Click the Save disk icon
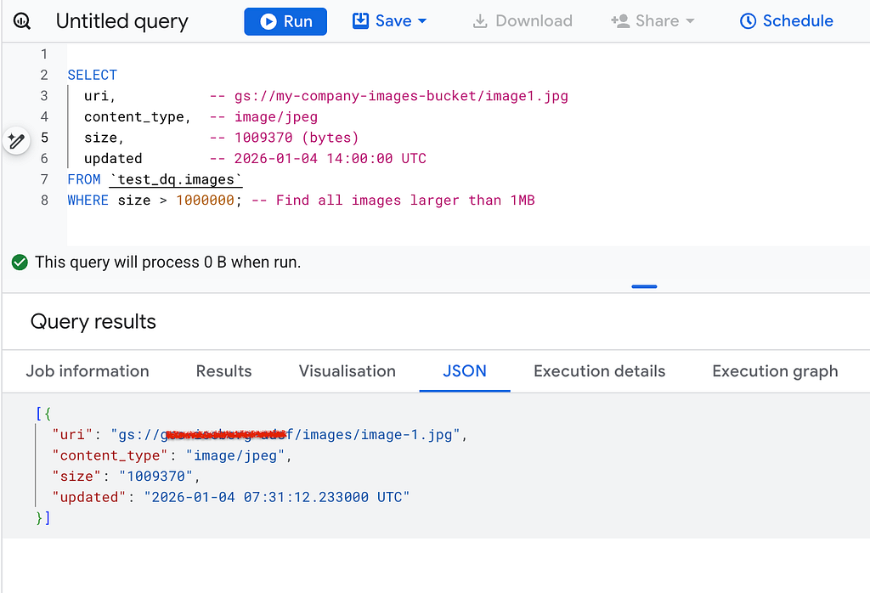Viewport: 870px width, 593px height. click(x=360, y=21)
